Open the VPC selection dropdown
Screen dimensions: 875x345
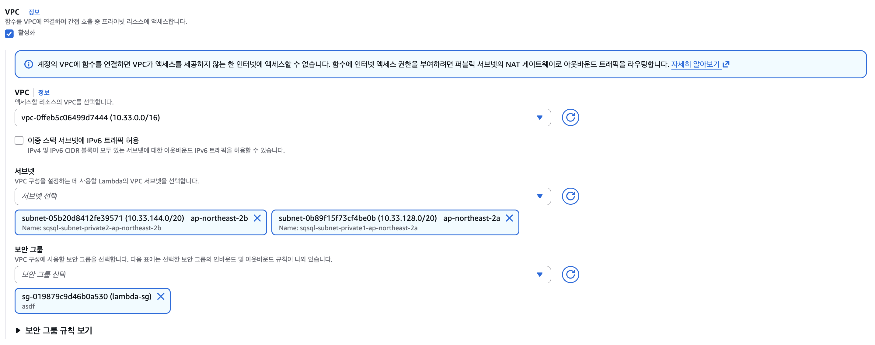coord(282,118)
